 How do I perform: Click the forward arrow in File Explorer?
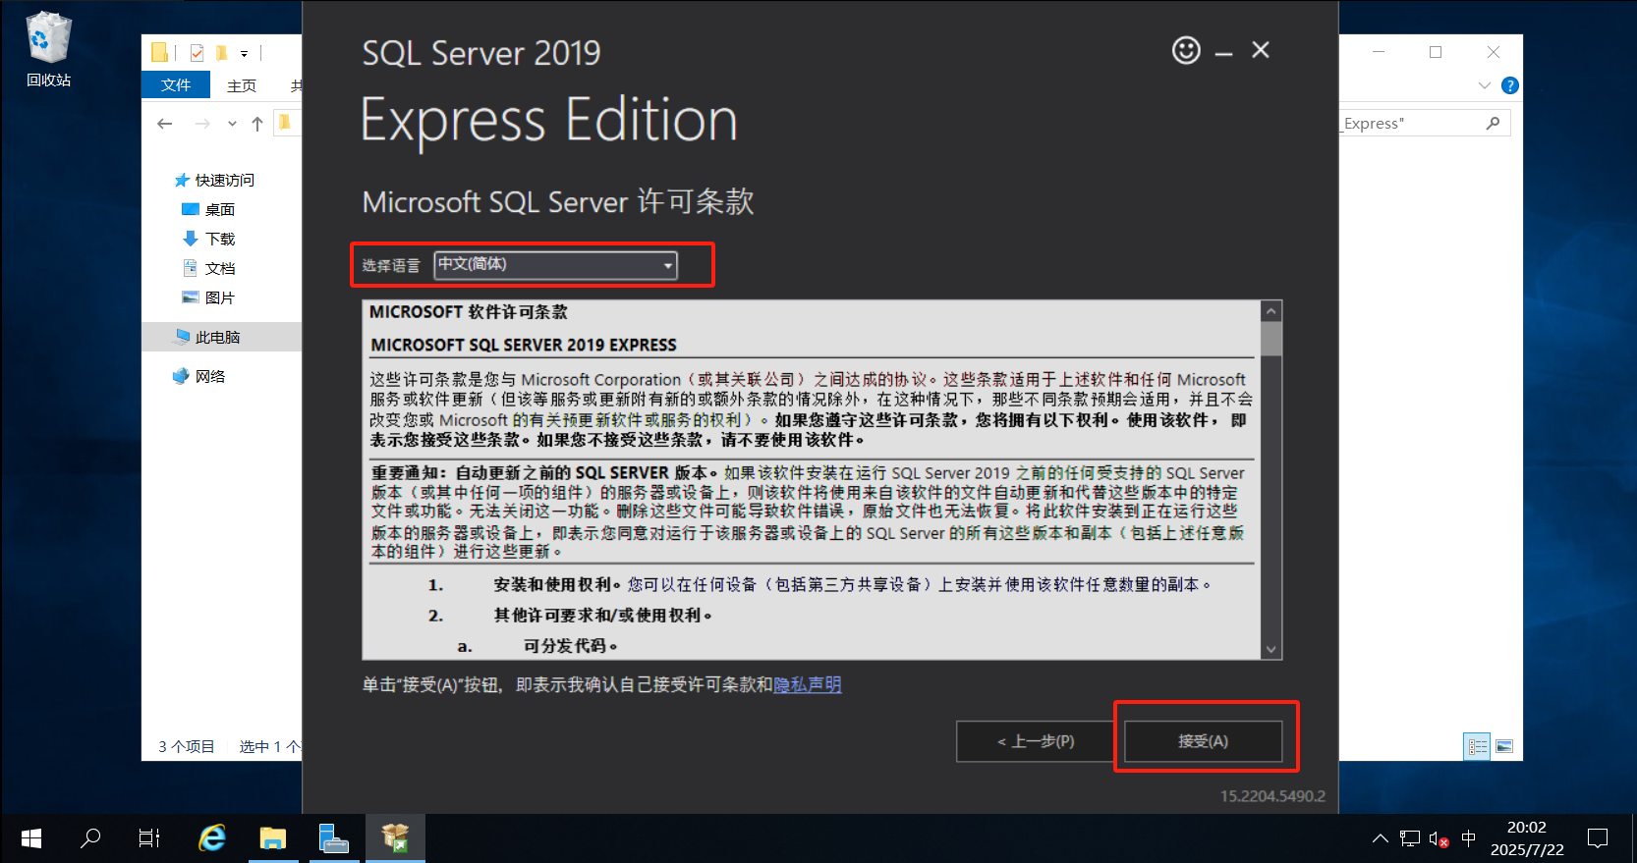(202, 124)
